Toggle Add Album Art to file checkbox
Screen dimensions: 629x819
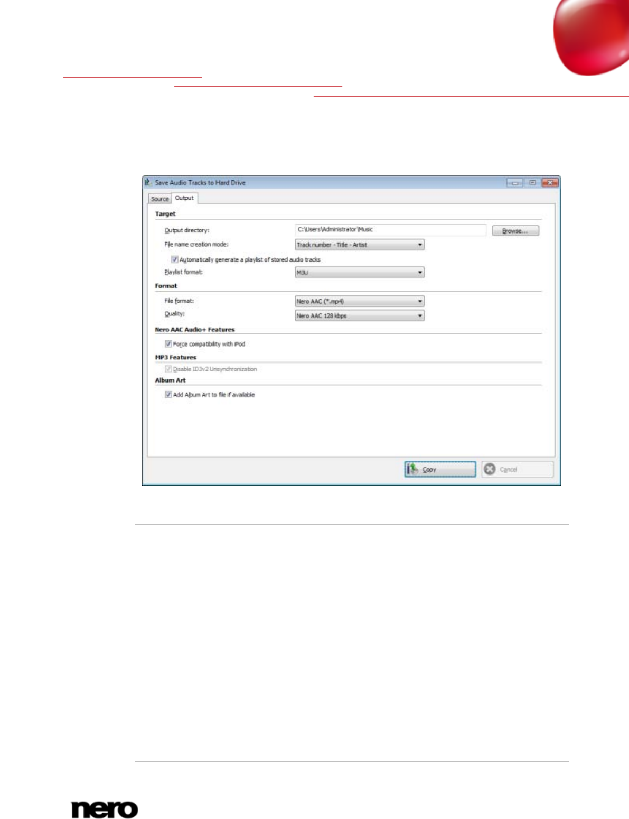tap(168, 394)
